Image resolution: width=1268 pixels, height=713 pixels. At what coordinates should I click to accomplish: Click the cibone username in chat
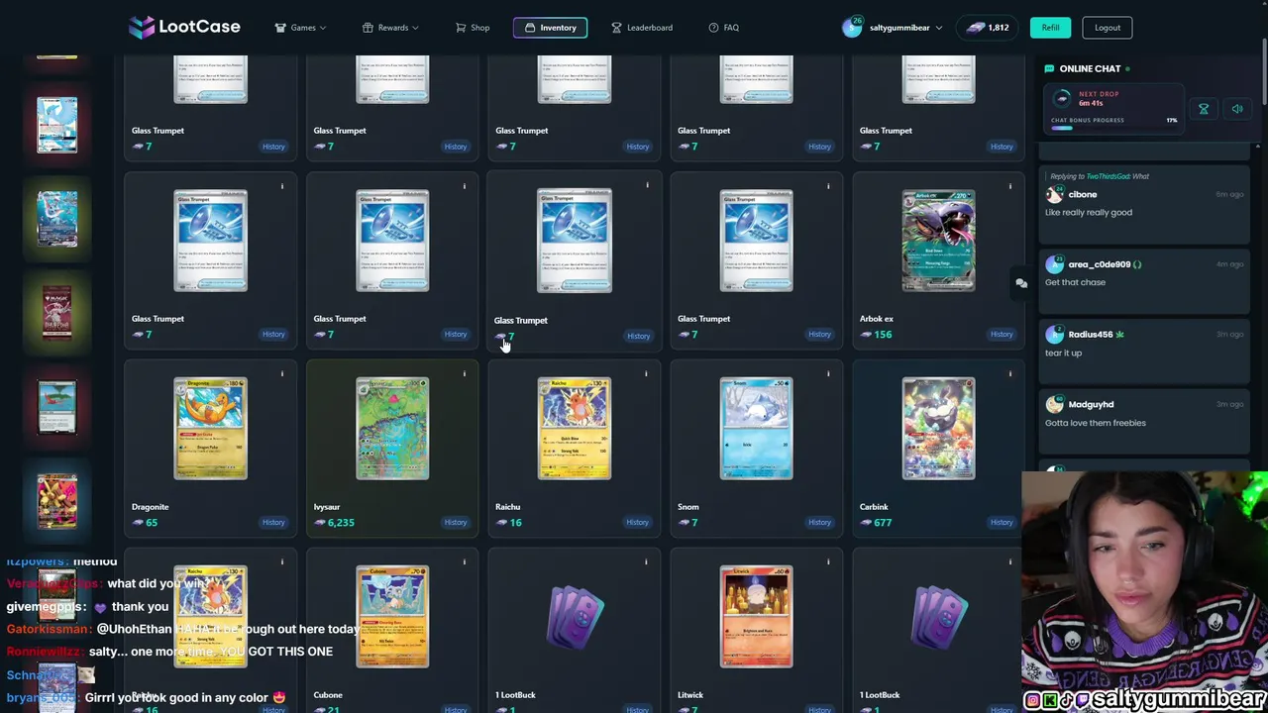[1083, 195]
